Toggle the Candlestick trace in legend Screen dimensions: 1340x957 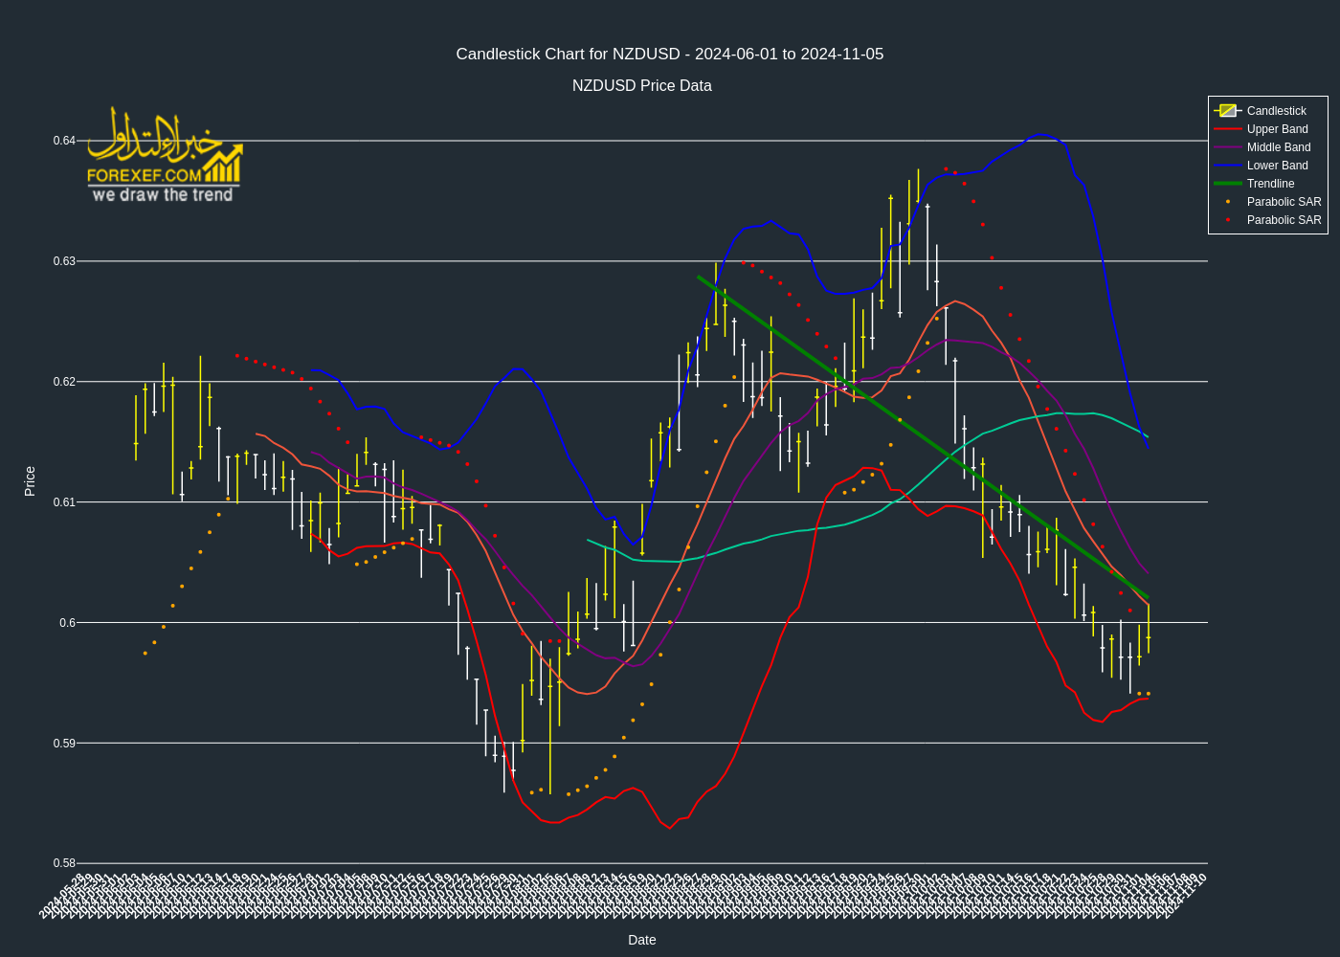[x=1267, y=111]
